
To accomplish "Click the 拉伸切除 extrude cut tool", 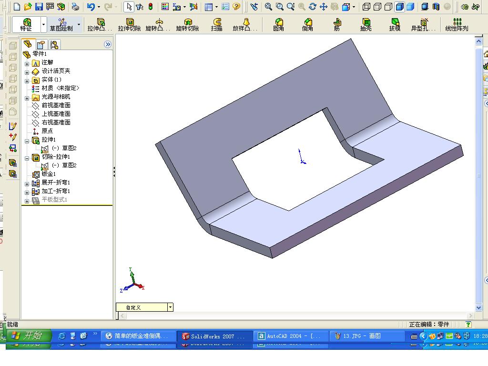I will pyautogui.click(x=130, y=25).
